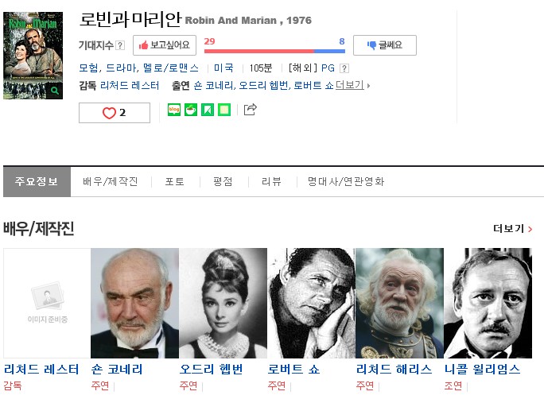
Task: Share via green cafe cup icon
Action: click(x=190, y=110)
